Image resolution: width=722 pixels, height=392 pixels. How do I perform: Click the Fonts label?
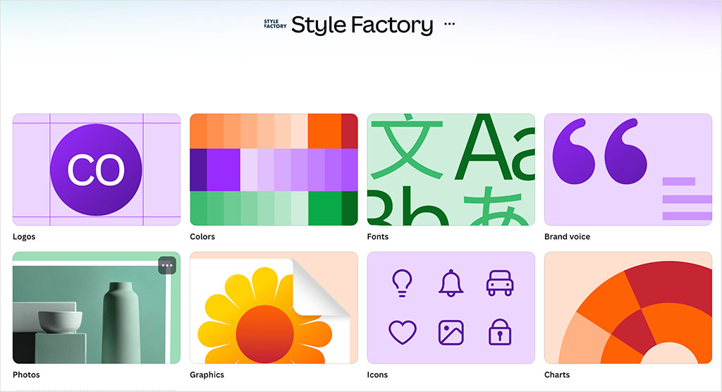pos(378,237)
